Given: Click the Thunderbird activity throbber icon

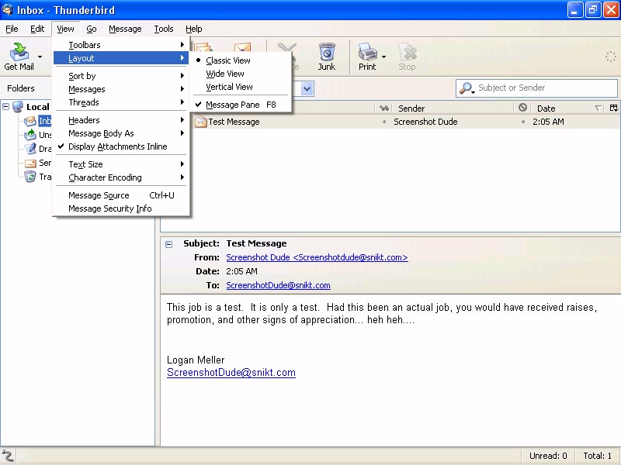Looking at the screenshot, I should coord(610,57).
